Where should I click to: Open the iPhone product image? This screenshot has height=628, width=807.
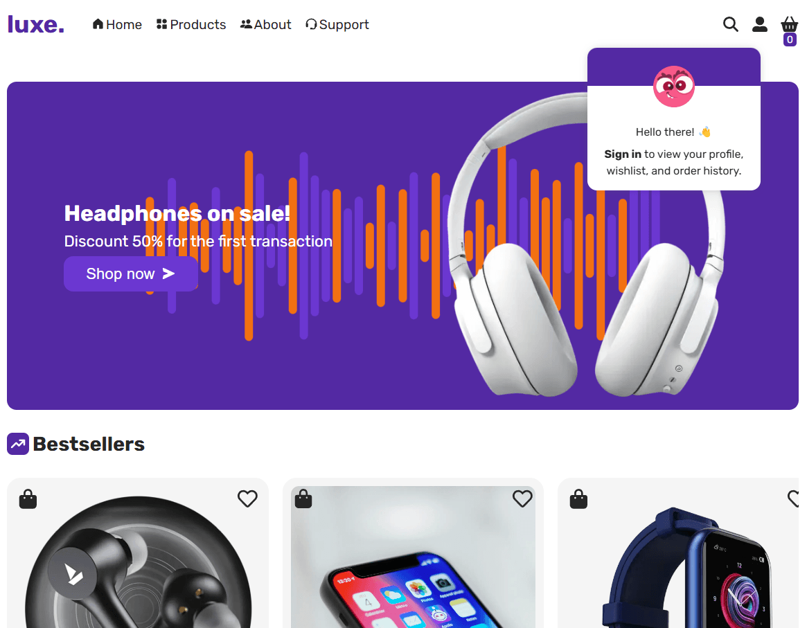coord(413,557)
